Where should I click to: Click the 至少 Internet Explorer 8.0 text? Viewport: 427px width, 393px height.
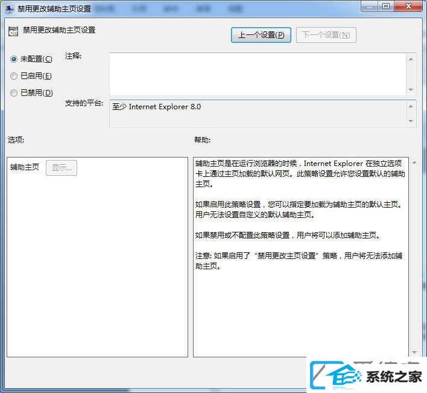(x=157, y=107)
